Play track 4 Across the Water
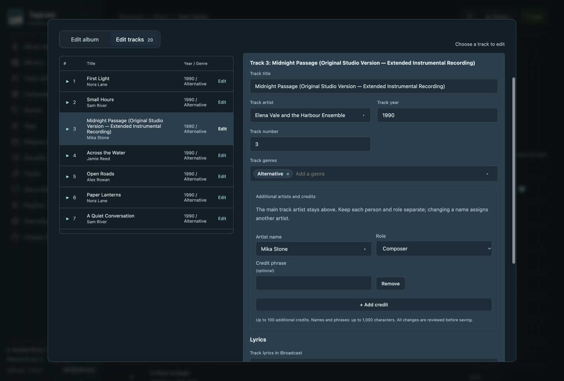 click(68, 156)
